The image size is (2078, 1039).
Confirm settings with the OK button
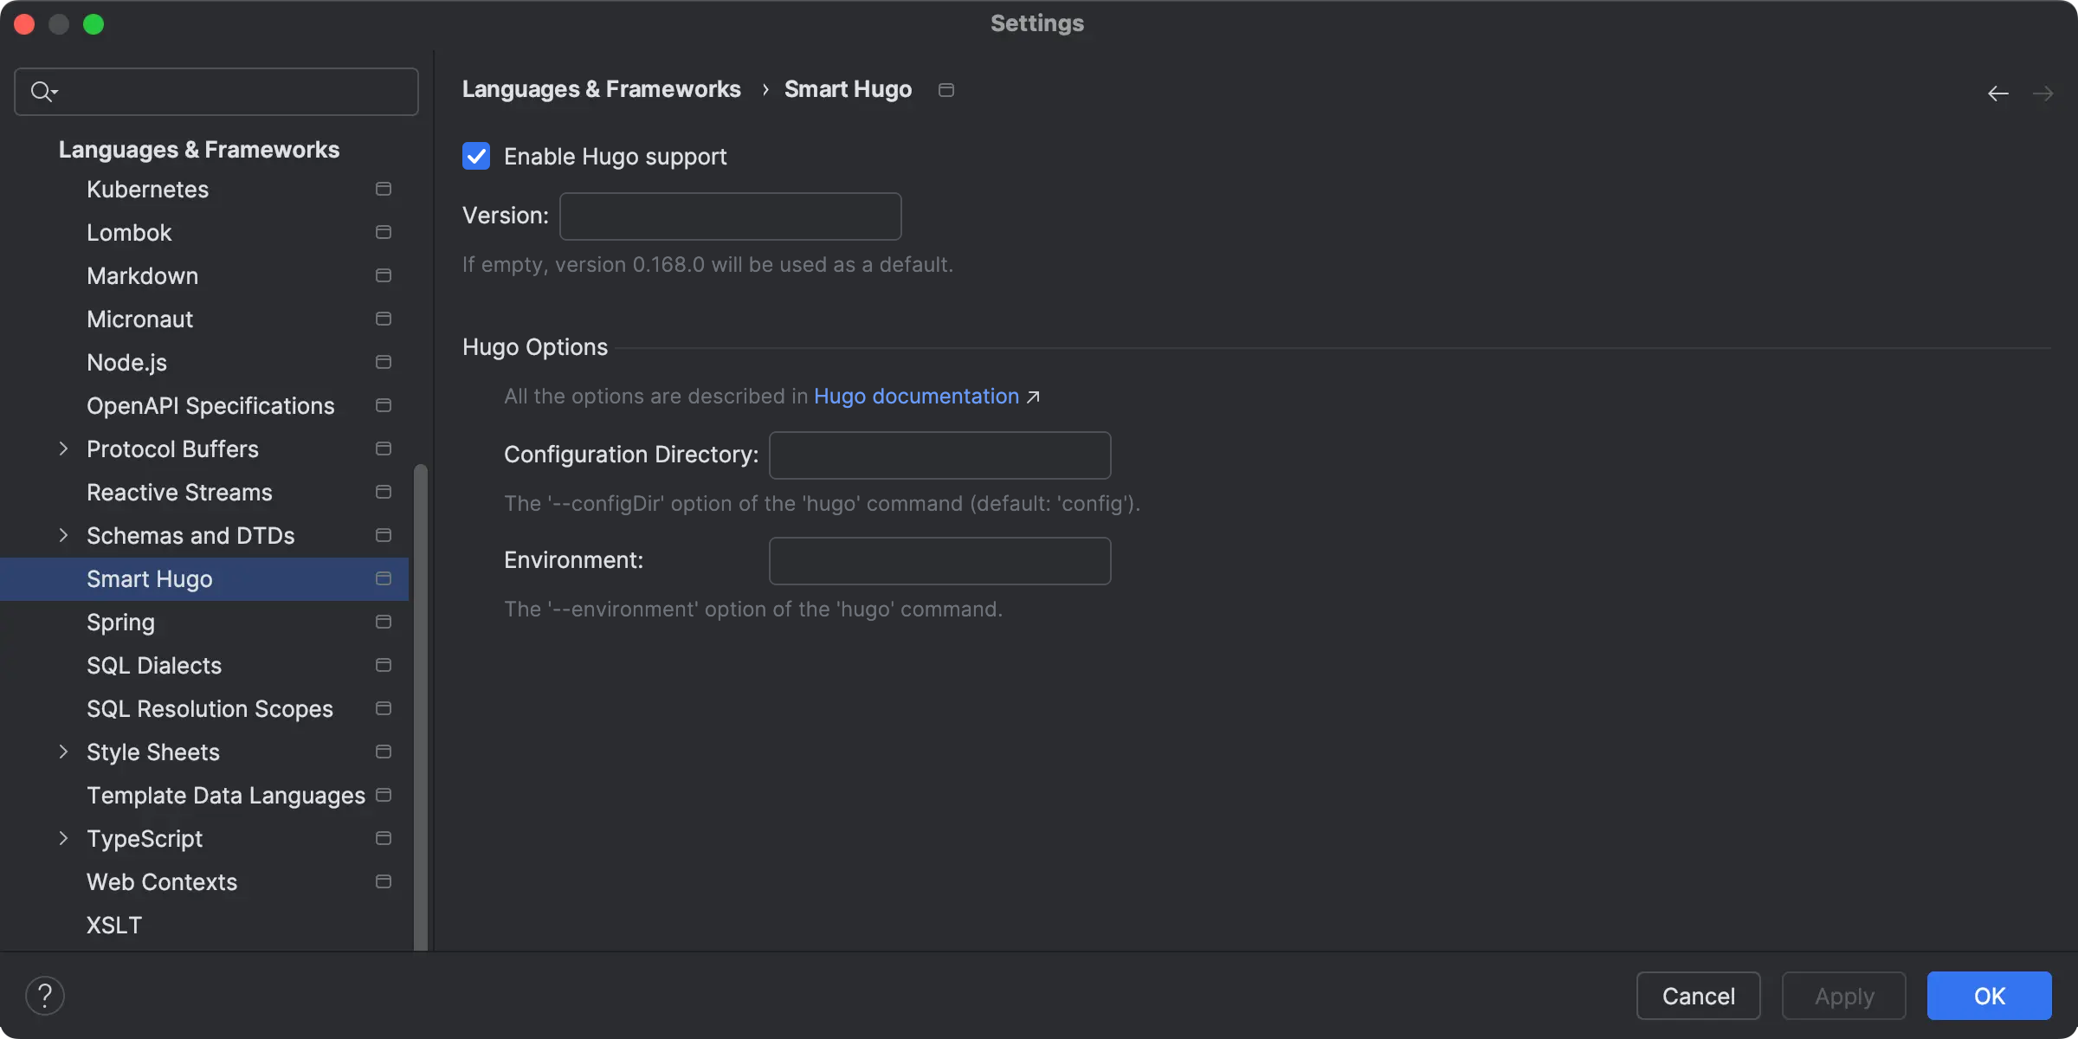point(1989,996)
